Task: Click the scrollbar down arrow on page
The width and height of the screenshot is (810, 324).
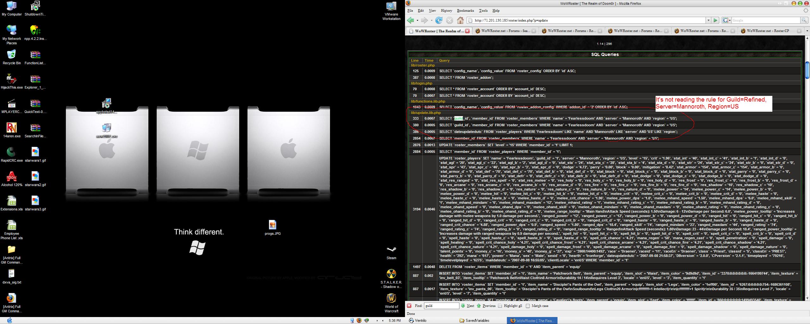Action: tap(807, 298)
